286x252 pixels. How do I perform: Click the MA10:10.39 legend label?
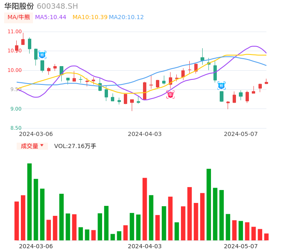[90, 17]
